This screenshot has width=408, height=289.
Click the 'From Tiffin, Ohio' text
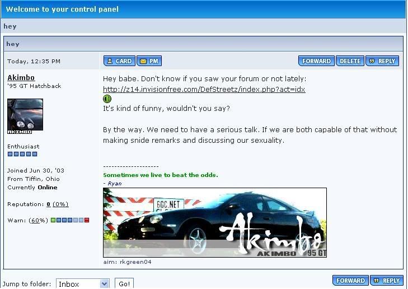[34, 179]
